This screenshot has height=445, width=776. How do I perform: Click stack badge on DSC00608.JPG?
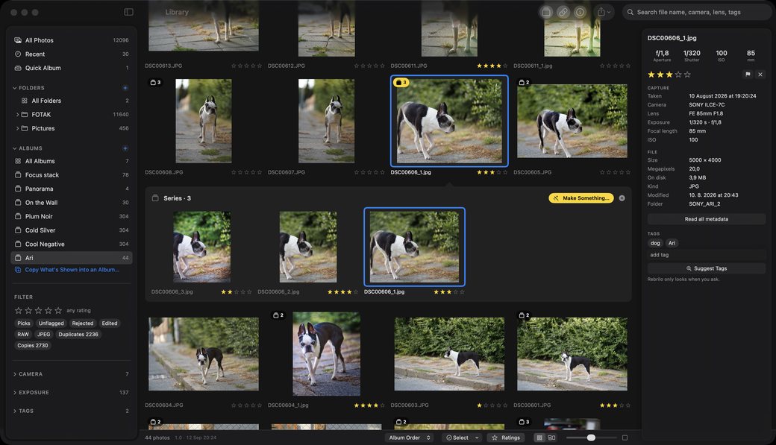pos(155,83)
